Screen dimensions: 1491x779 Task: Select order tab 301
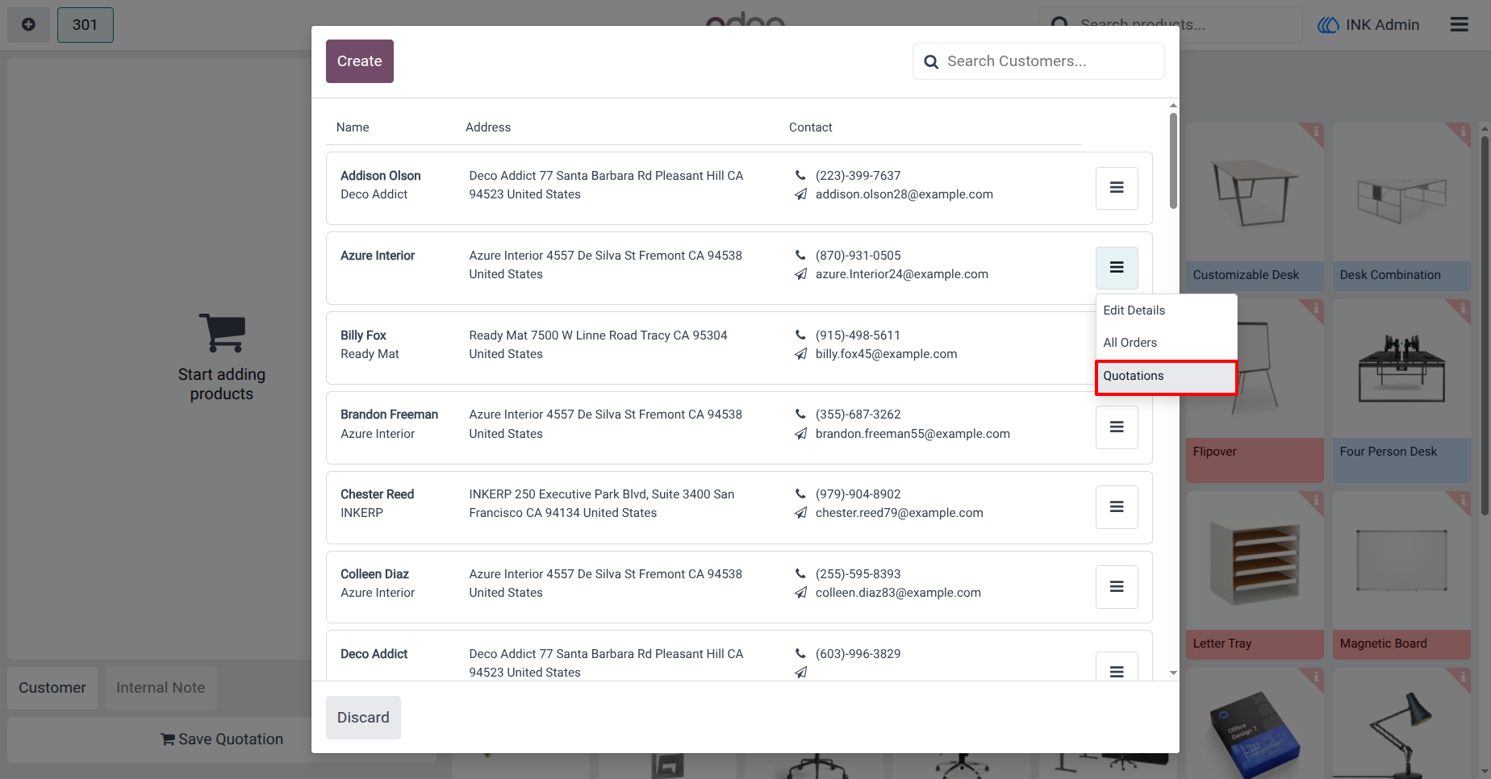tap(86, 25)
